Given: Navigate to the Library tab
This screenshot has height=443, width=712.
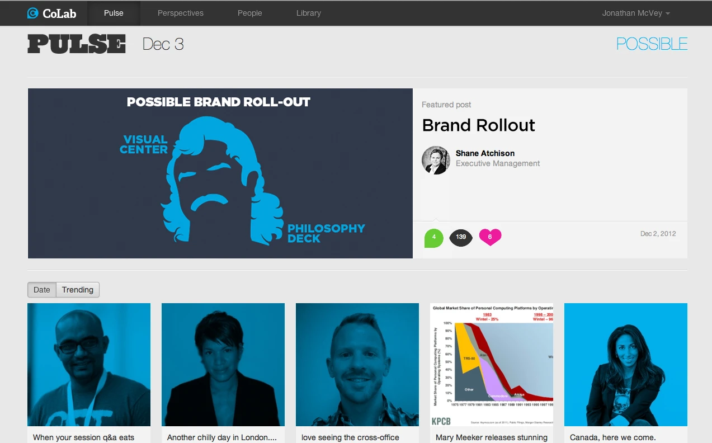Looking at the screenshot, I should 308,13.
